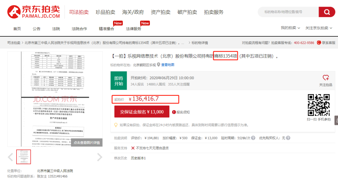
Task: Click the 历史版本1 link
Action: [x=138, y=158]
